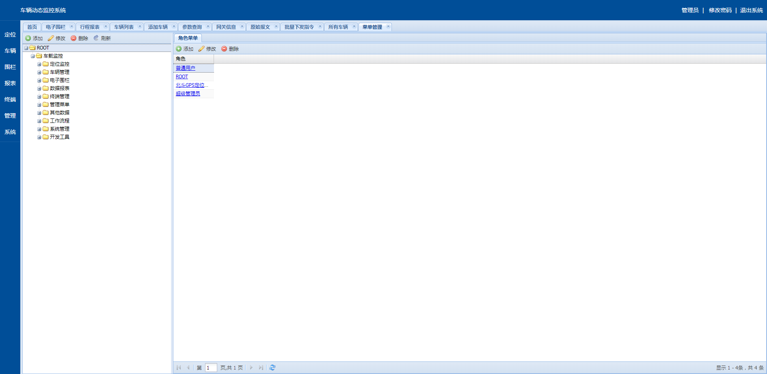Click the add icon in the role menu toolbar
The image size is (767, 374).
coord(179,49)
